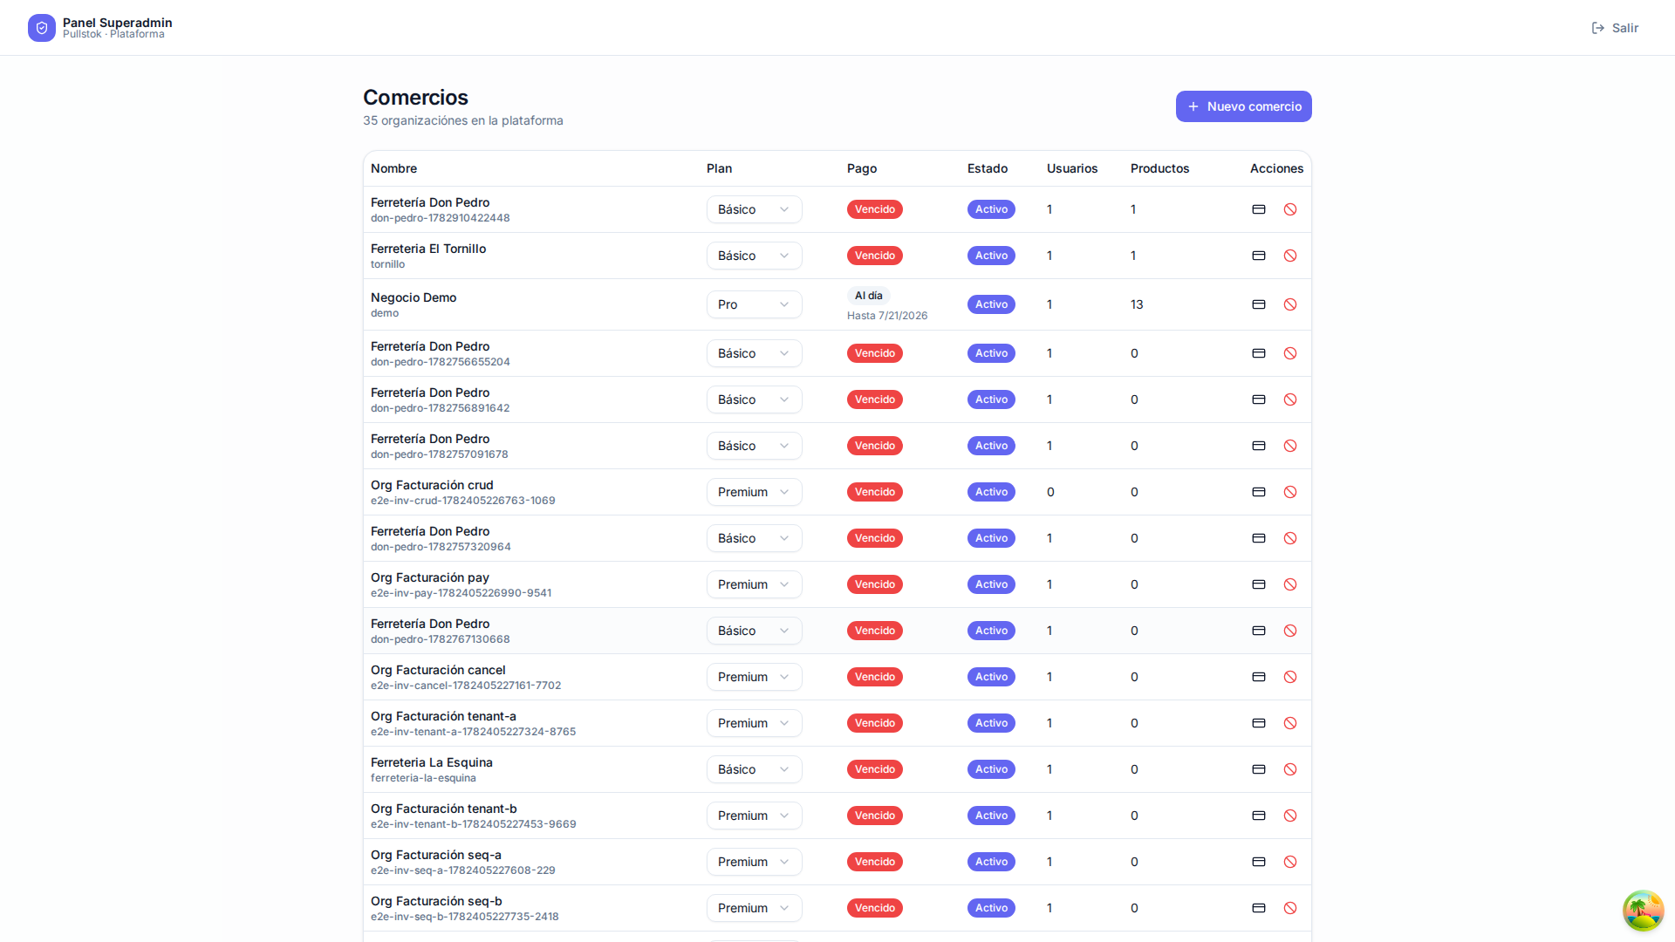Click suspend icon for Org Facturación pay
The width and height of the screenshot is (1675, 942).
point(1290,584)
